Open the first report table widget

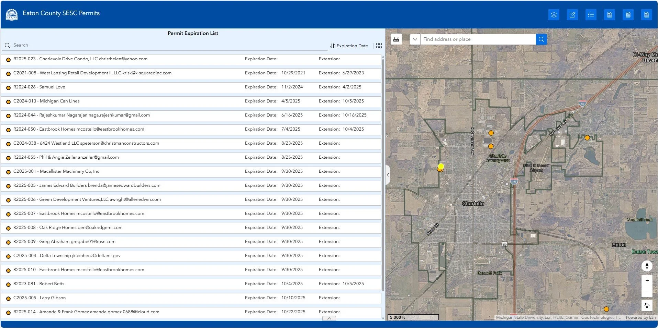[610, 15]
